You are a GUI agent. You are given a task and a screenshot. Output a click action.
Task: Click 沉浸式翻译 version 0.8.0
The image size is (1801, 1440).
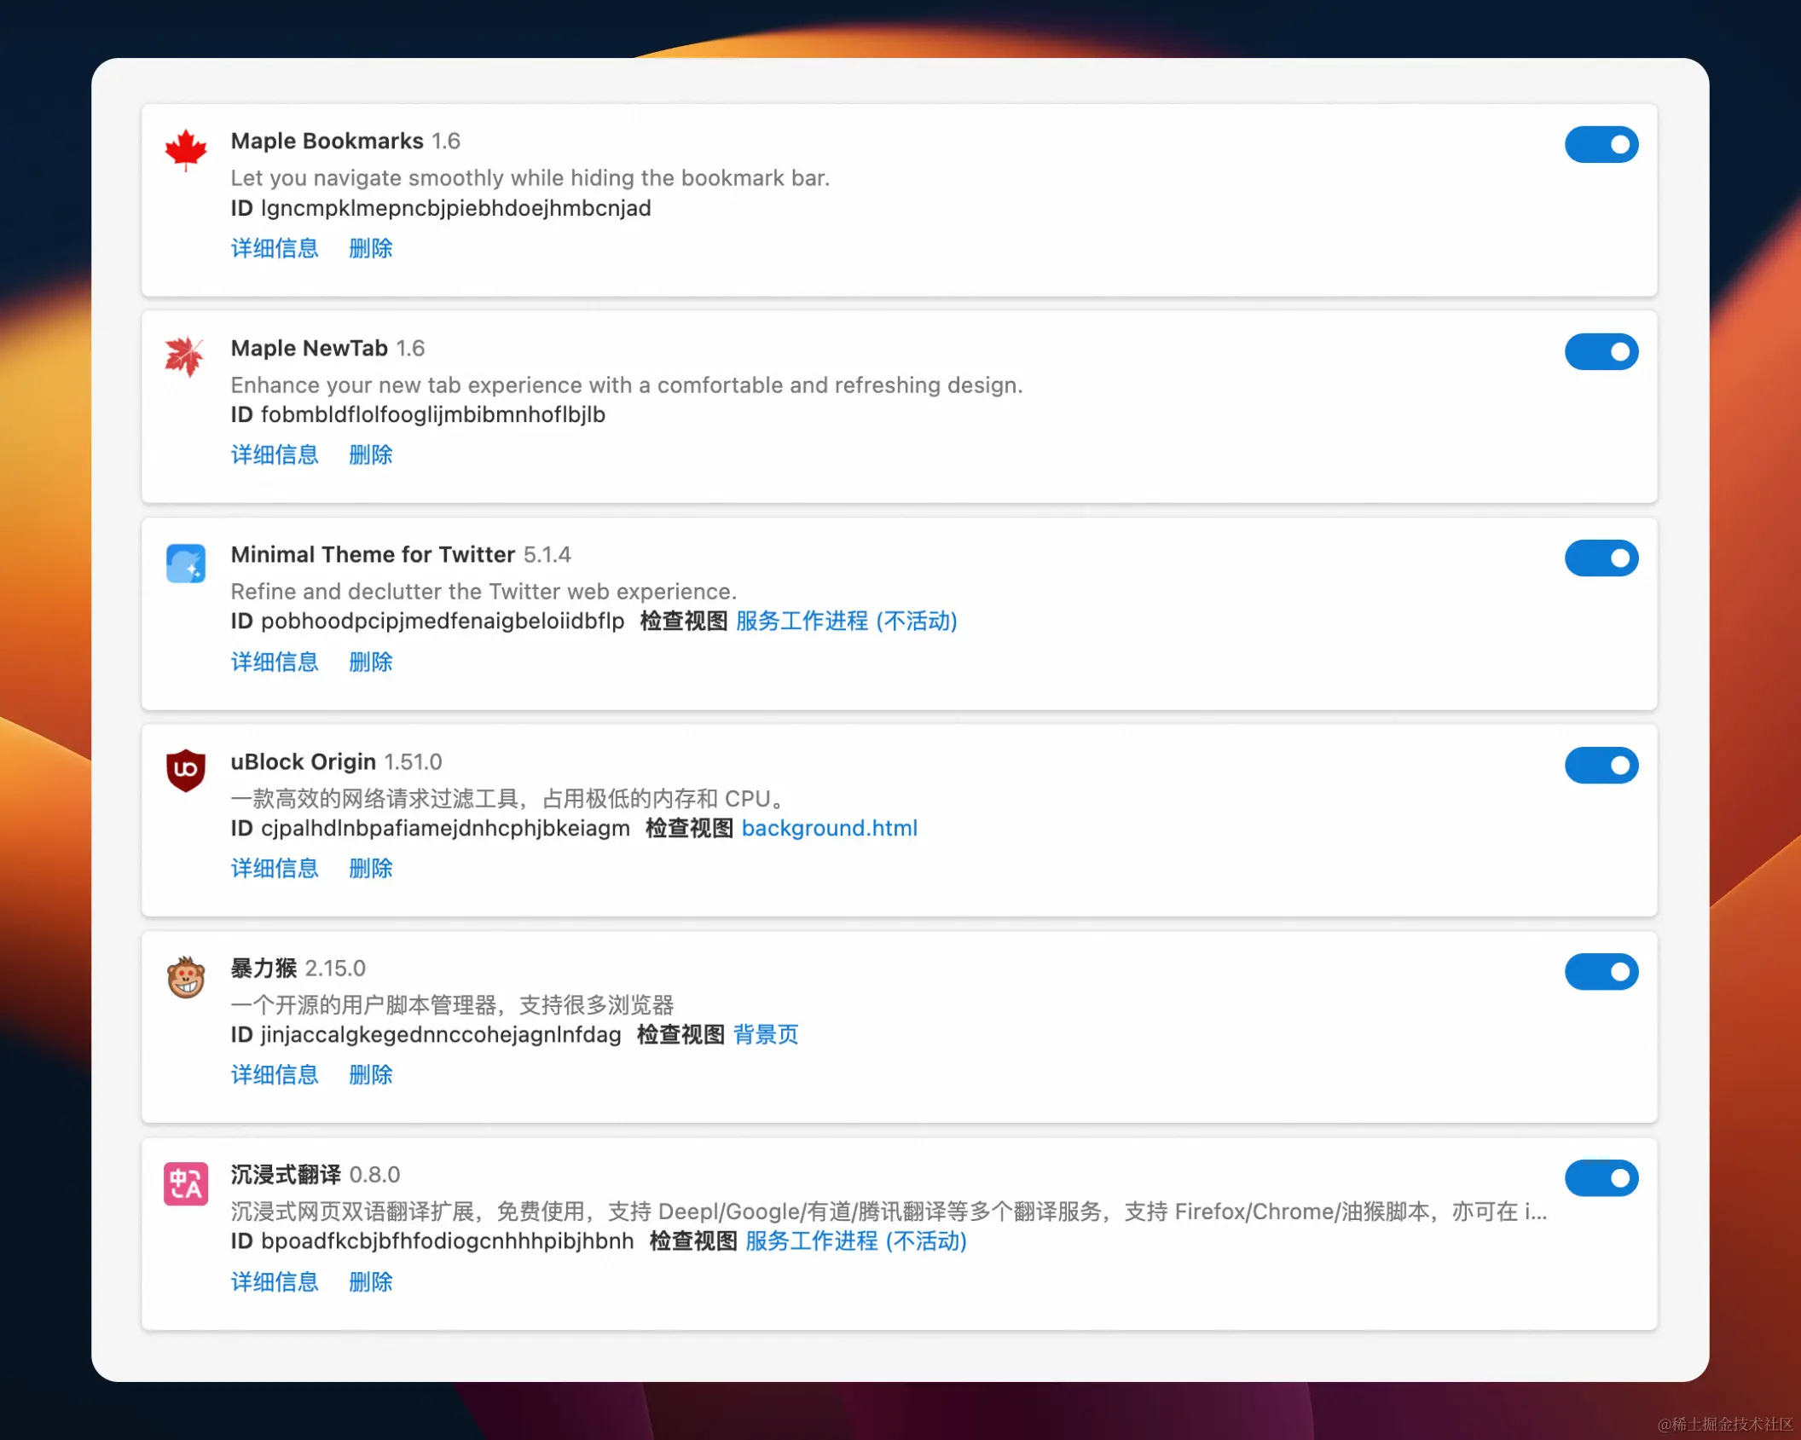pyautogui.click(x=374, y=1174)
